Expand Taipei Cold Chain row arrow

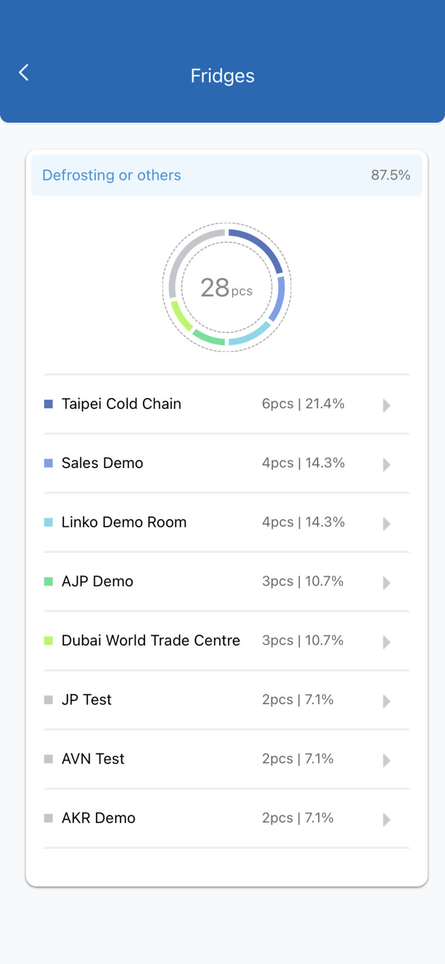(386, 405)
